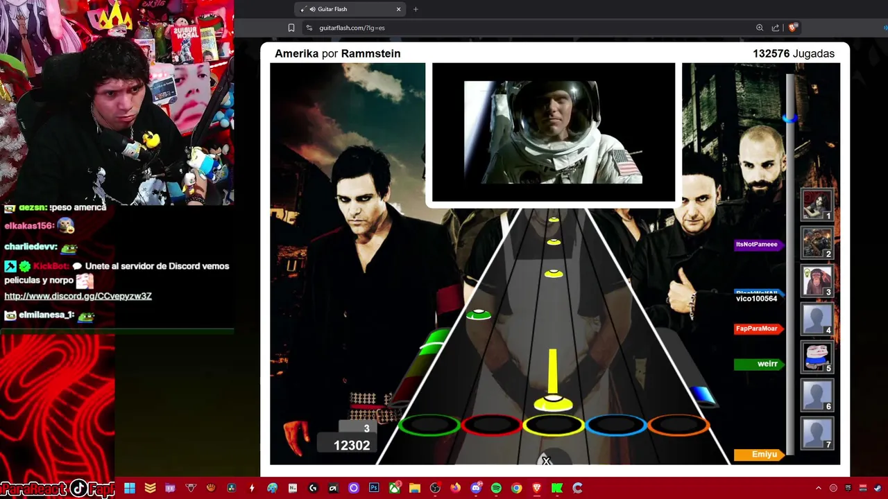Image resolution: width=888 pixels, height=499 pixels.
Task: Click the zoom magnifier icon in address bar
Action: point(760,28)
